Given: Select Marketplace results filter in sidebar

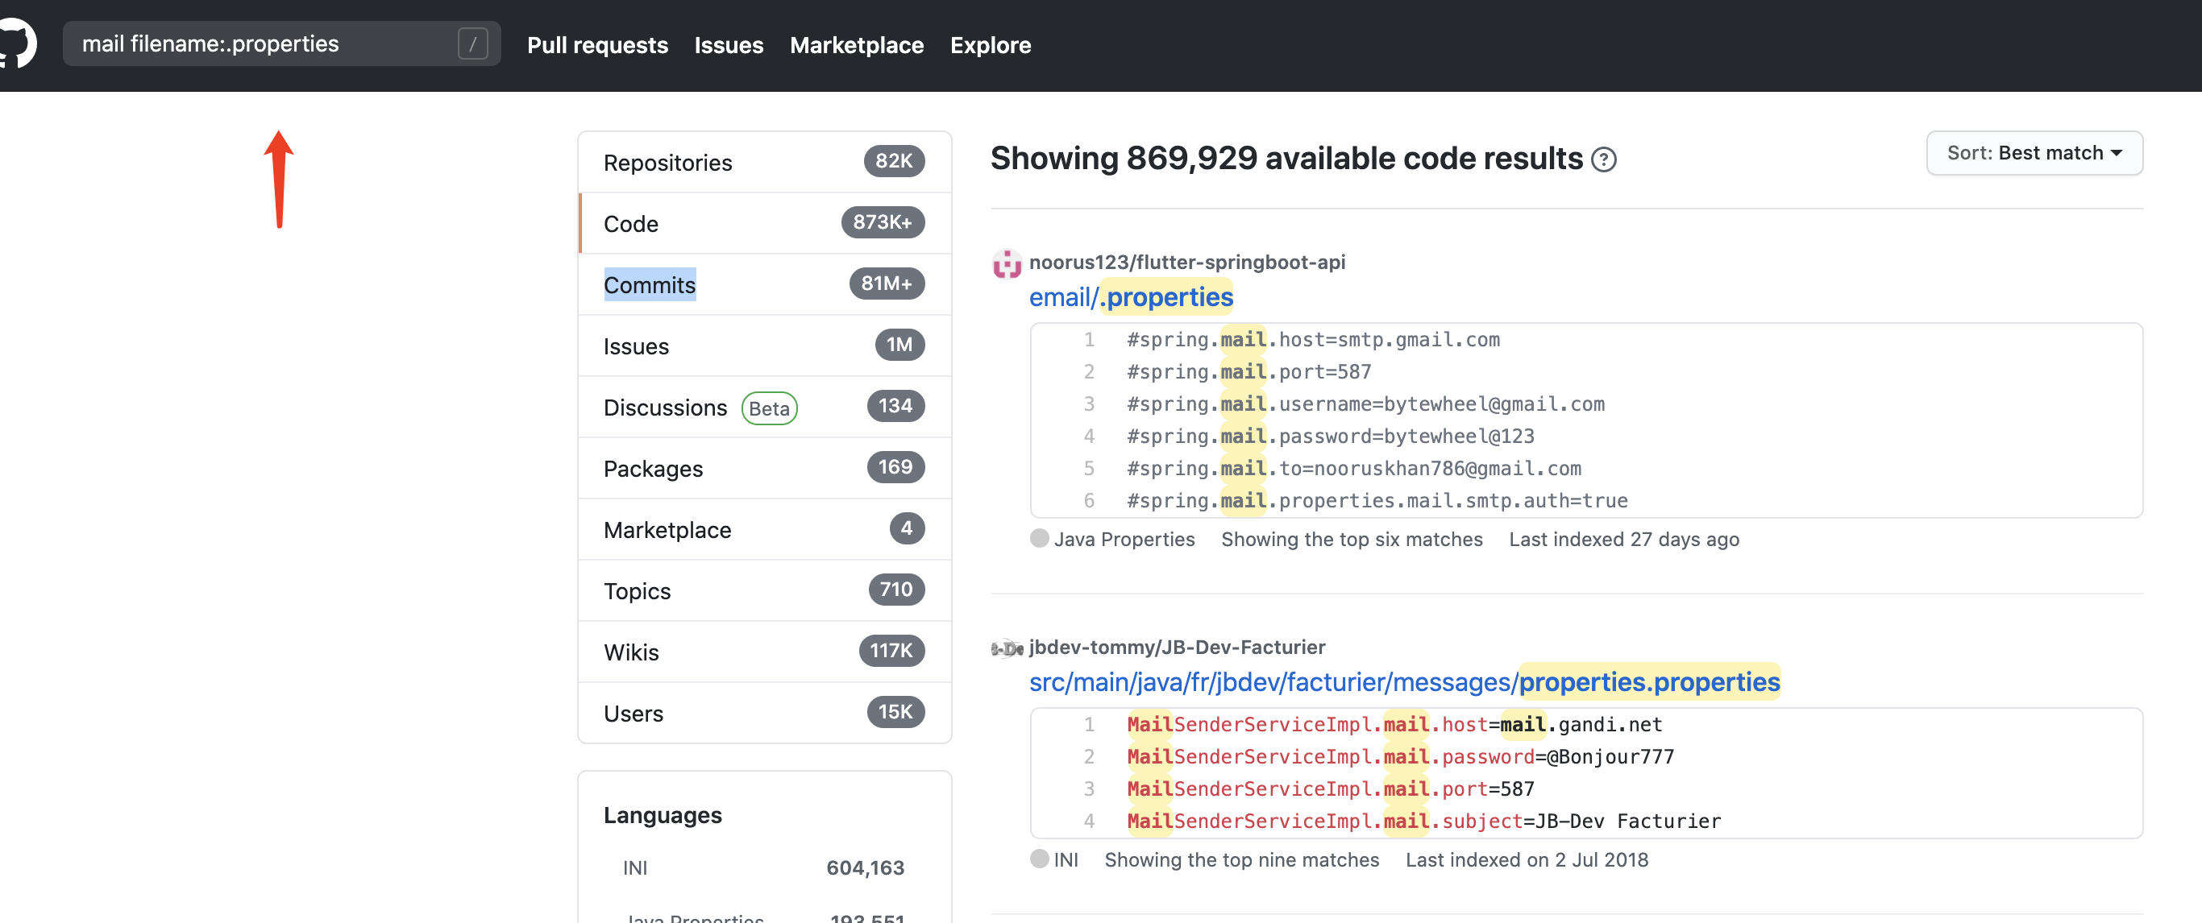Looking at the screenshot, I should point(765,529).
